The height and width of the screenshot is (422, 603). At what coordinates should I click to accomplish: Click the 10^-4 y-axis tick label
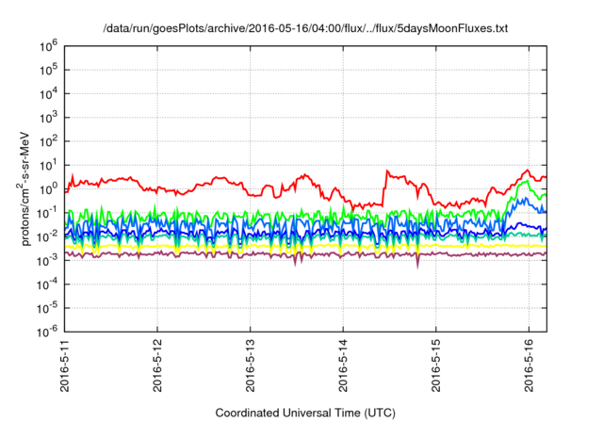point(48,284)
